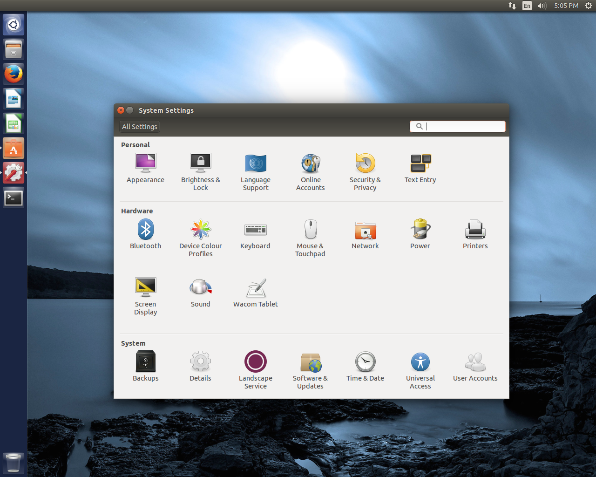This screenshot has height=477, width=596.
Task: Open the network indicator menu
Action: 512,6
